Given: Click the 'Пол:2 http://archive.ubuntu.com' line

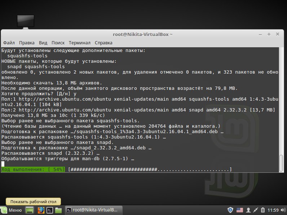Looking at the screenshot, I should click(138, 110).
